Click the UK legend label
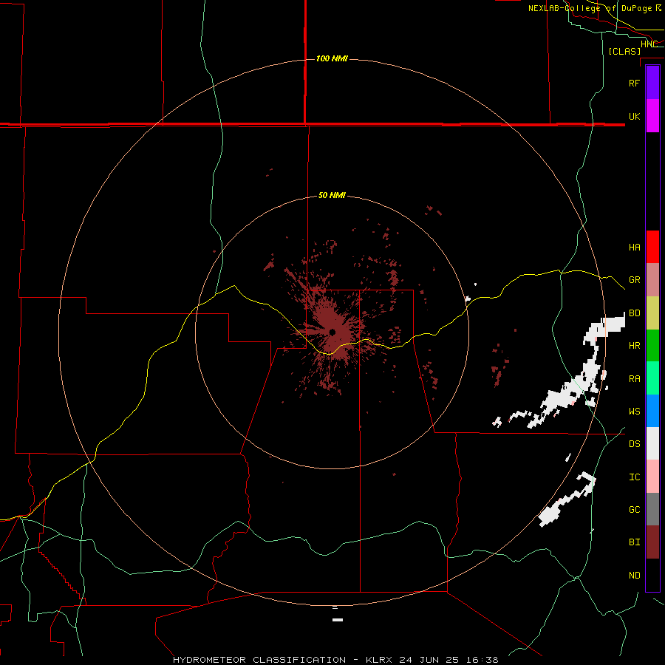665x665 pixels. (634, 116)
